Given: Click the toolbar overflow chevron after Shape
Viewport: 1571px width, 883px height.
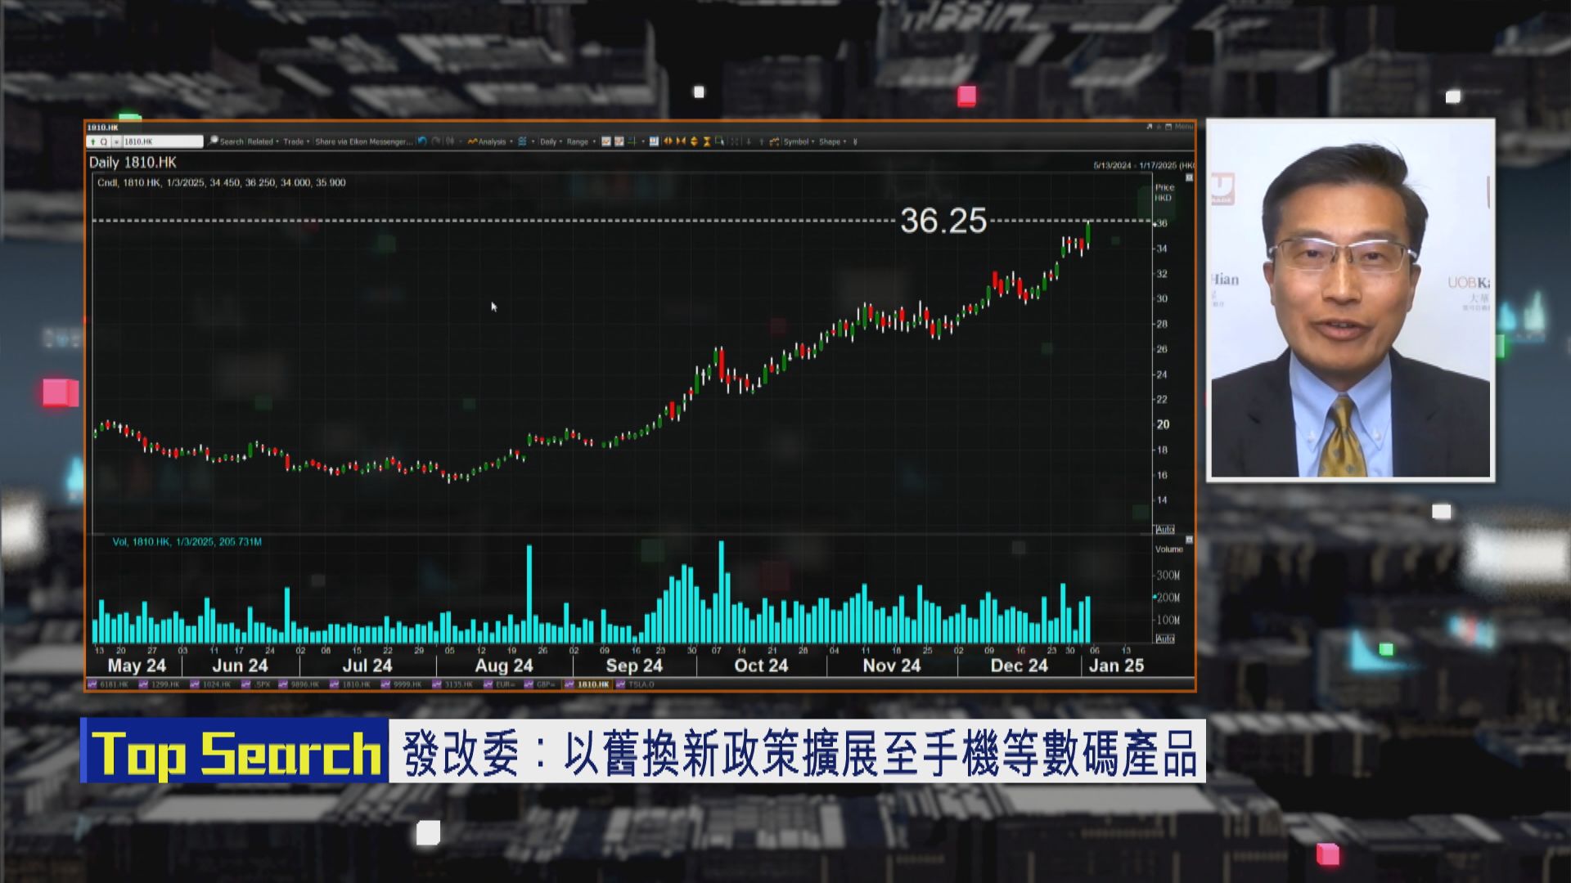Looking at the screenshot, I should pos(855,141).
